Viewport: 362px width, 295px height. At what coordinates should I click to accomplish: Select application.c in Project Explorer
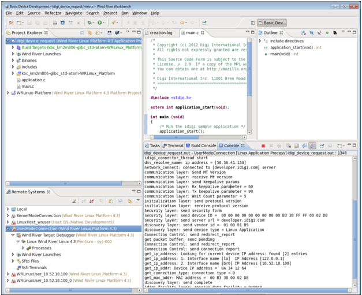click(x=33, y=80)
